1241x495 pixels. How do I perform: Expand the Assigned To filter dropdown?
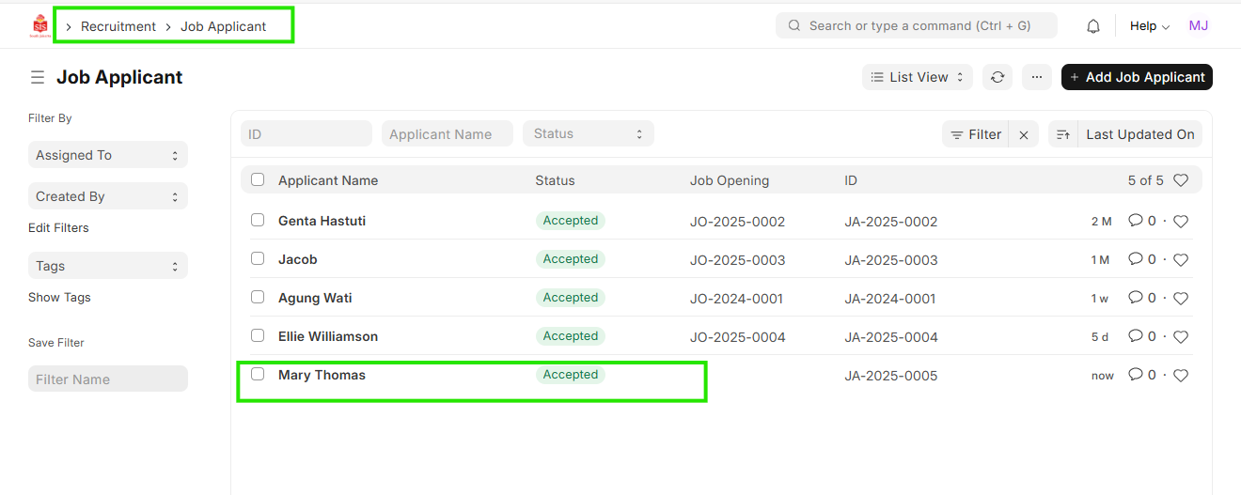point(107,155)
